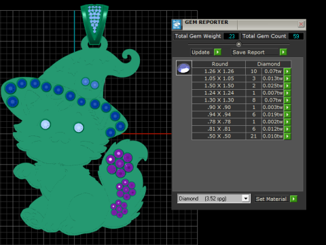Image resolution: width=326 pixels, height=245 pixels.
Task: Click the Total Gem Weight value field
Action: 231,36
